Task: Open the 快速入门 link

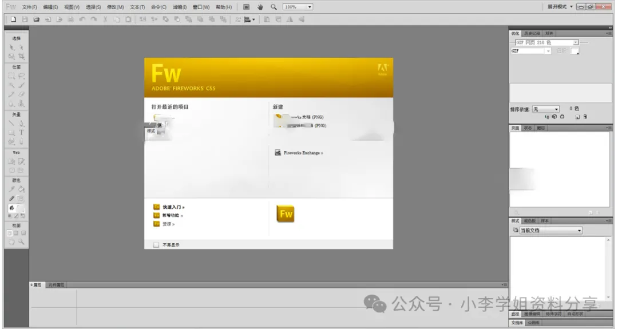Action: pyautogui.click(x=173, y=207)
